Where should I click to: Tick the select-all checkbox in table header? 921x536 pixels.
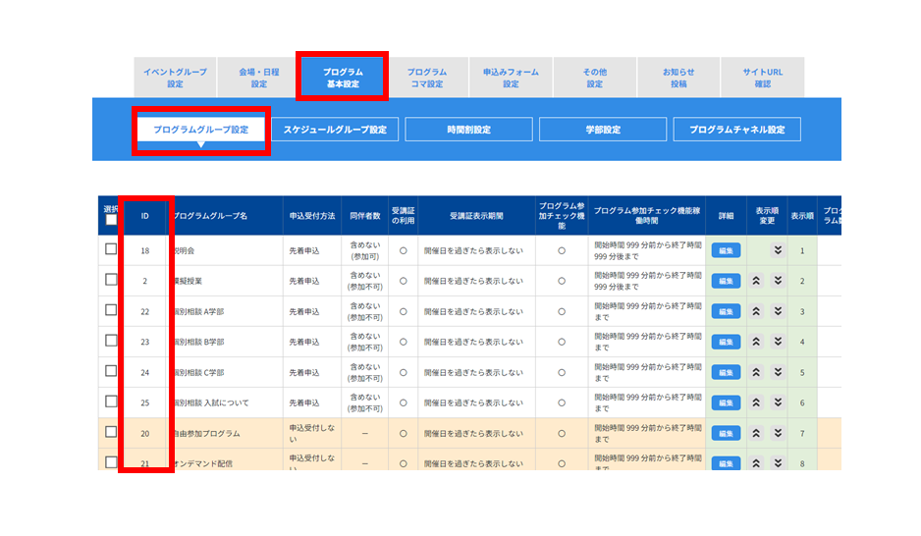click(x=111, y=220)
